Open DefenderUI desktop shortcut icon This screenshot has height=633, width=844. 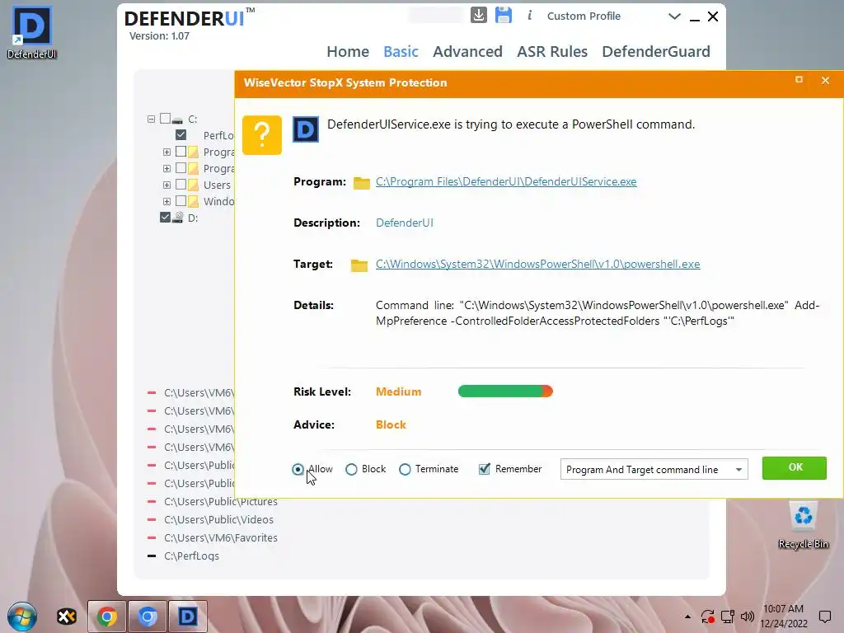(32, 32)
